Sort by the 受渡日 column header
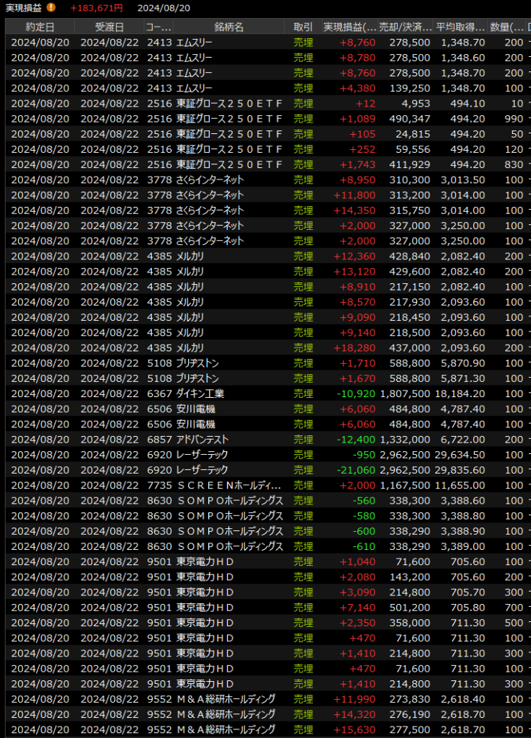The width and height of the screenshot is (531, 738). (109, 27)
